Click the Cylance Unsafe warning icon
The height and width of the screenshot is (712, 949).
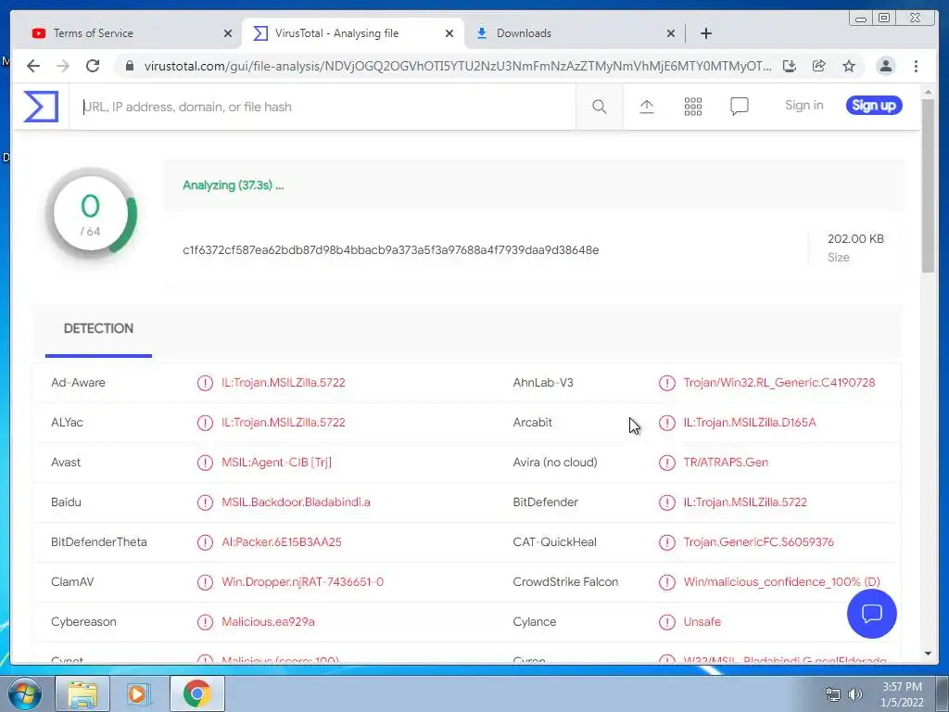click(x=667, y=622)
